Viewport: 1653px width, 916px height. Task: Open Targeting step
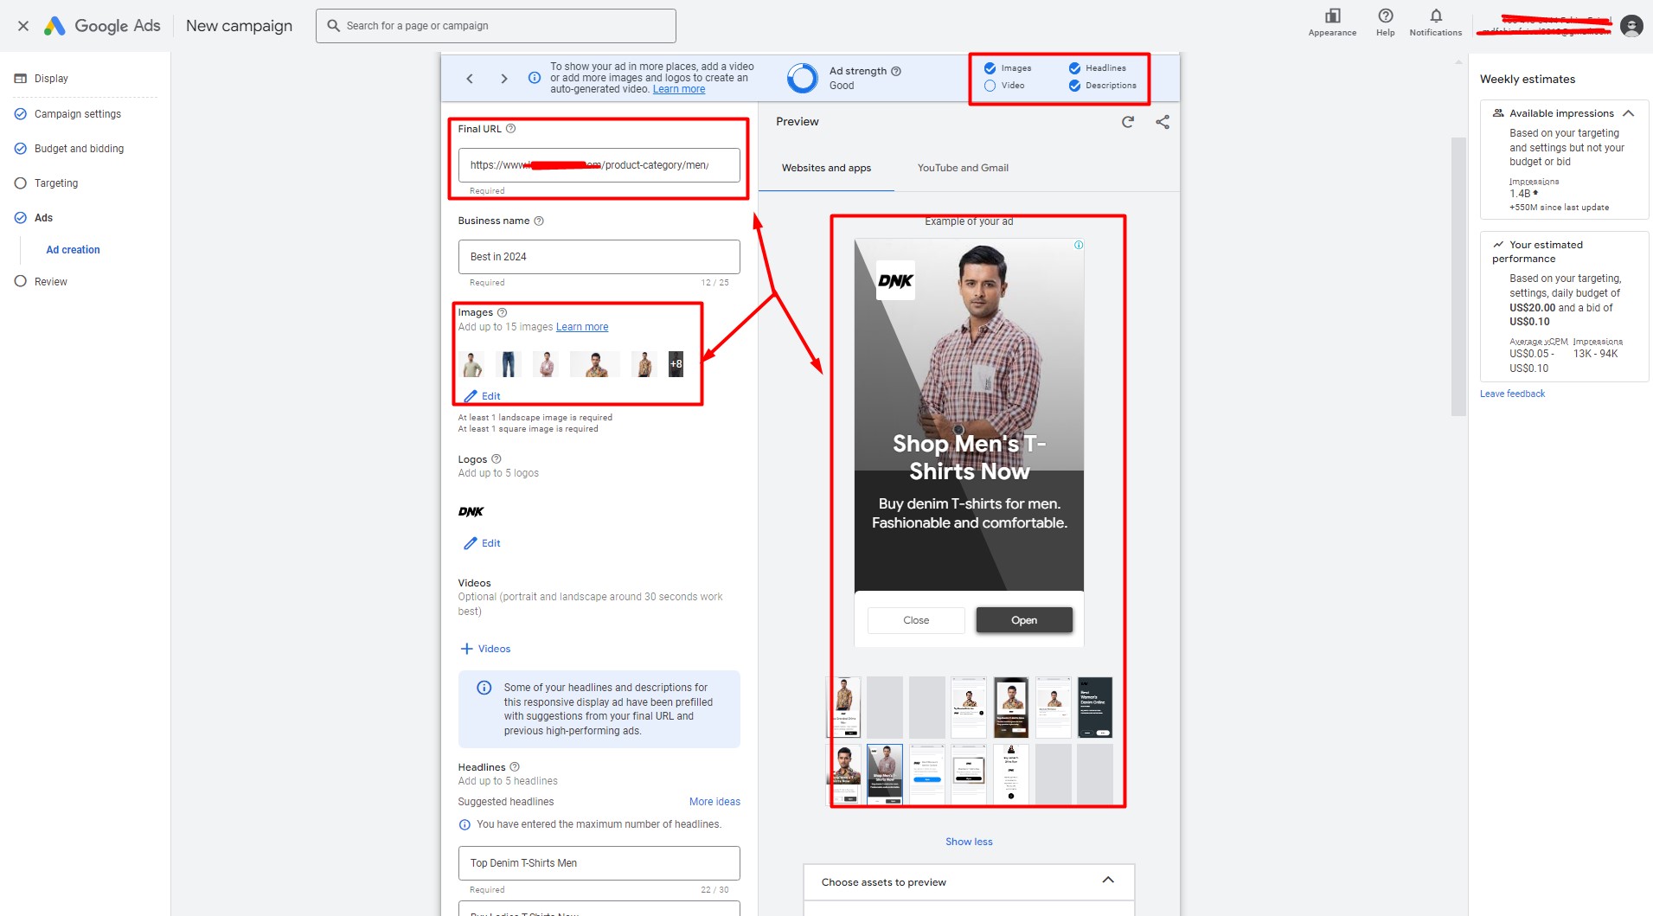pyautogui.click(x=56, y=183)
